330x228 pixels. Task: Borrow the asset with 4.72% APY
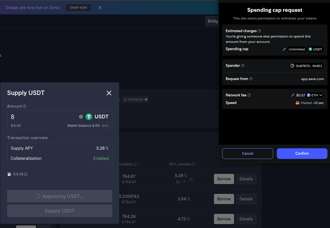(224, 219)
